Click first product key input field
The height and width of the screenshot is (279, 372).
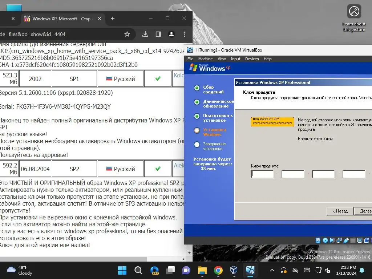(262, 174)
